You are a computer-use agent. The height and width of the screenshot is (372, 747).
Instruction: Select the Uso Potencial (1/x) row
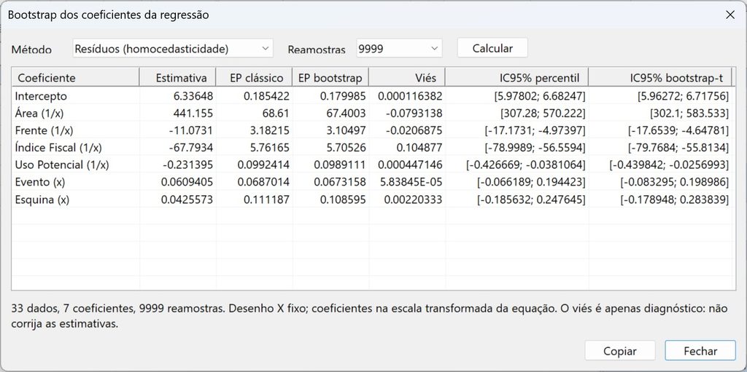371,165
